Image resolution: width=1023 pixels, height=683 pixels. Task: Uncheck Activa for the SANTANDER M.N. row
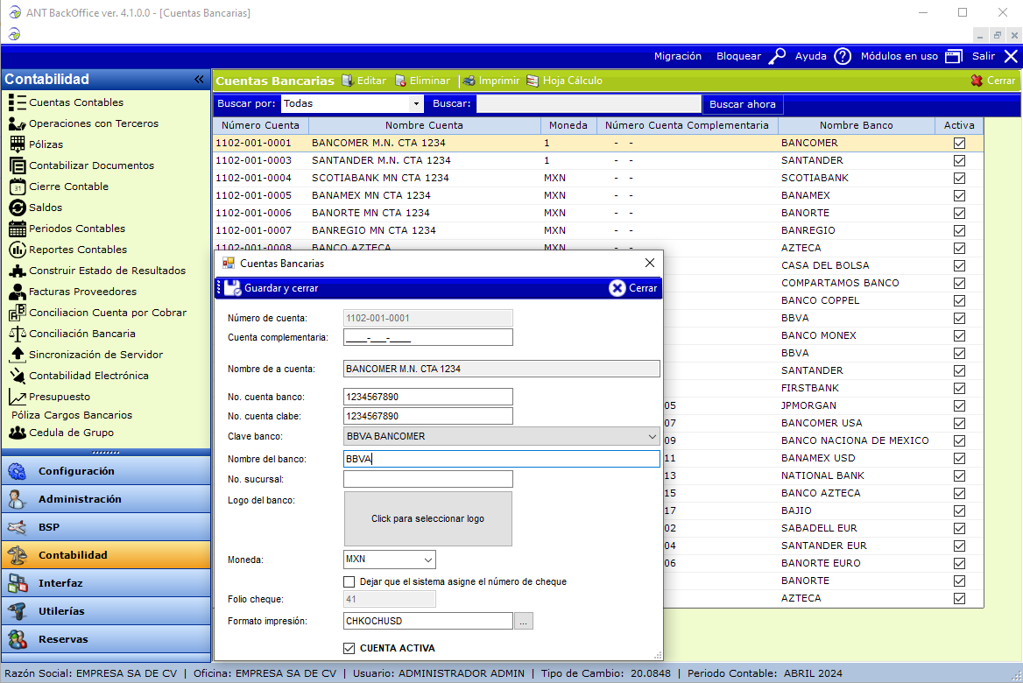point(959,160)
